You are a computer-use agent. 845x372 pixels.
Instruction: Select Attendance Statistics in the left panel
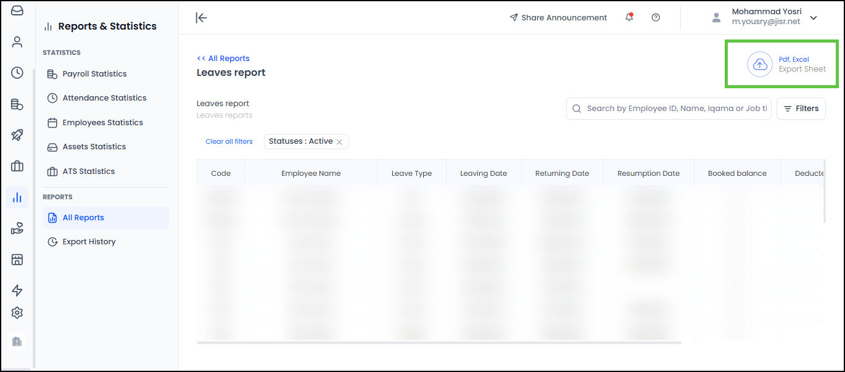105,97
